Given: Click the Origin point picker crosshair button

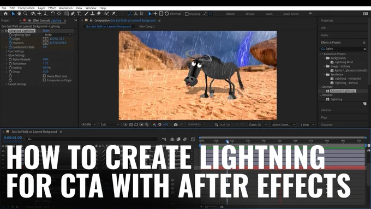Looking at the screenshot, I should (x=45, y=39).
